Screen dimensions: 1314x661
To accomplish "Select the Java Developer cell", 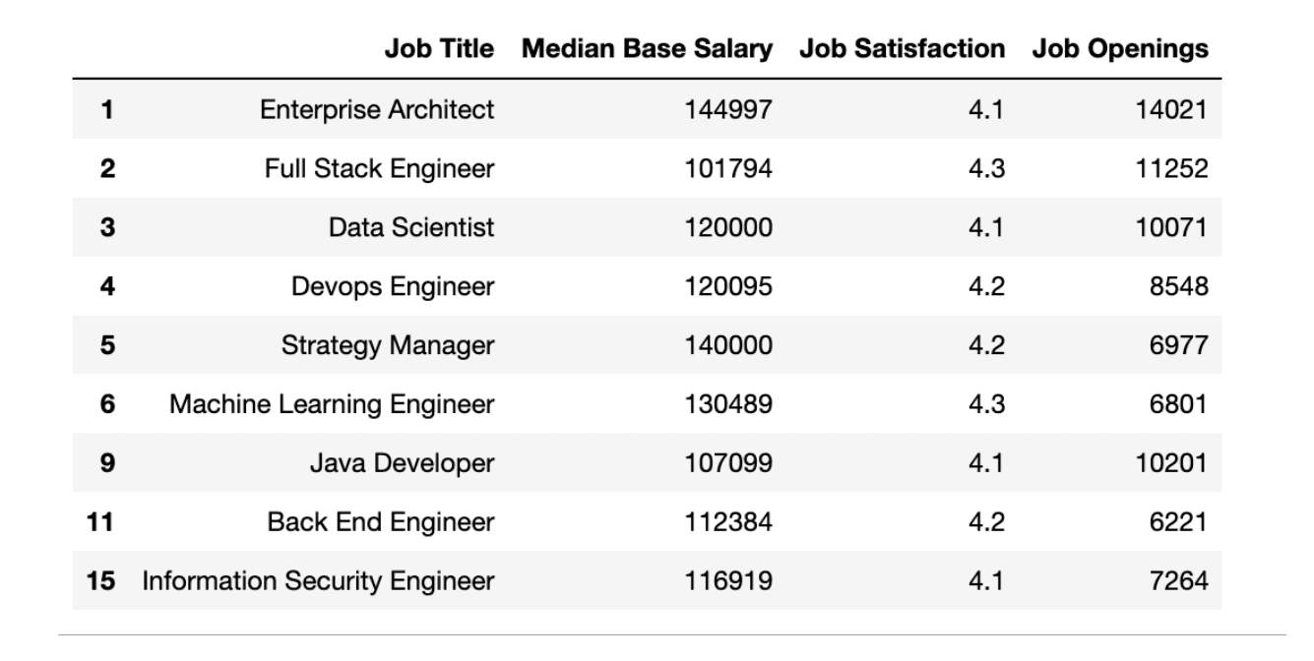I will coord(402,463).
